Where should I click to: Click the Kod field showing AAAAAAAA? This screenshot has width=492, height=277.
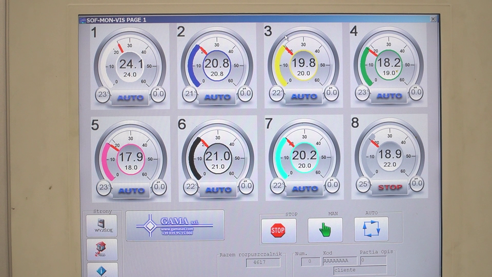click(339, 262)
